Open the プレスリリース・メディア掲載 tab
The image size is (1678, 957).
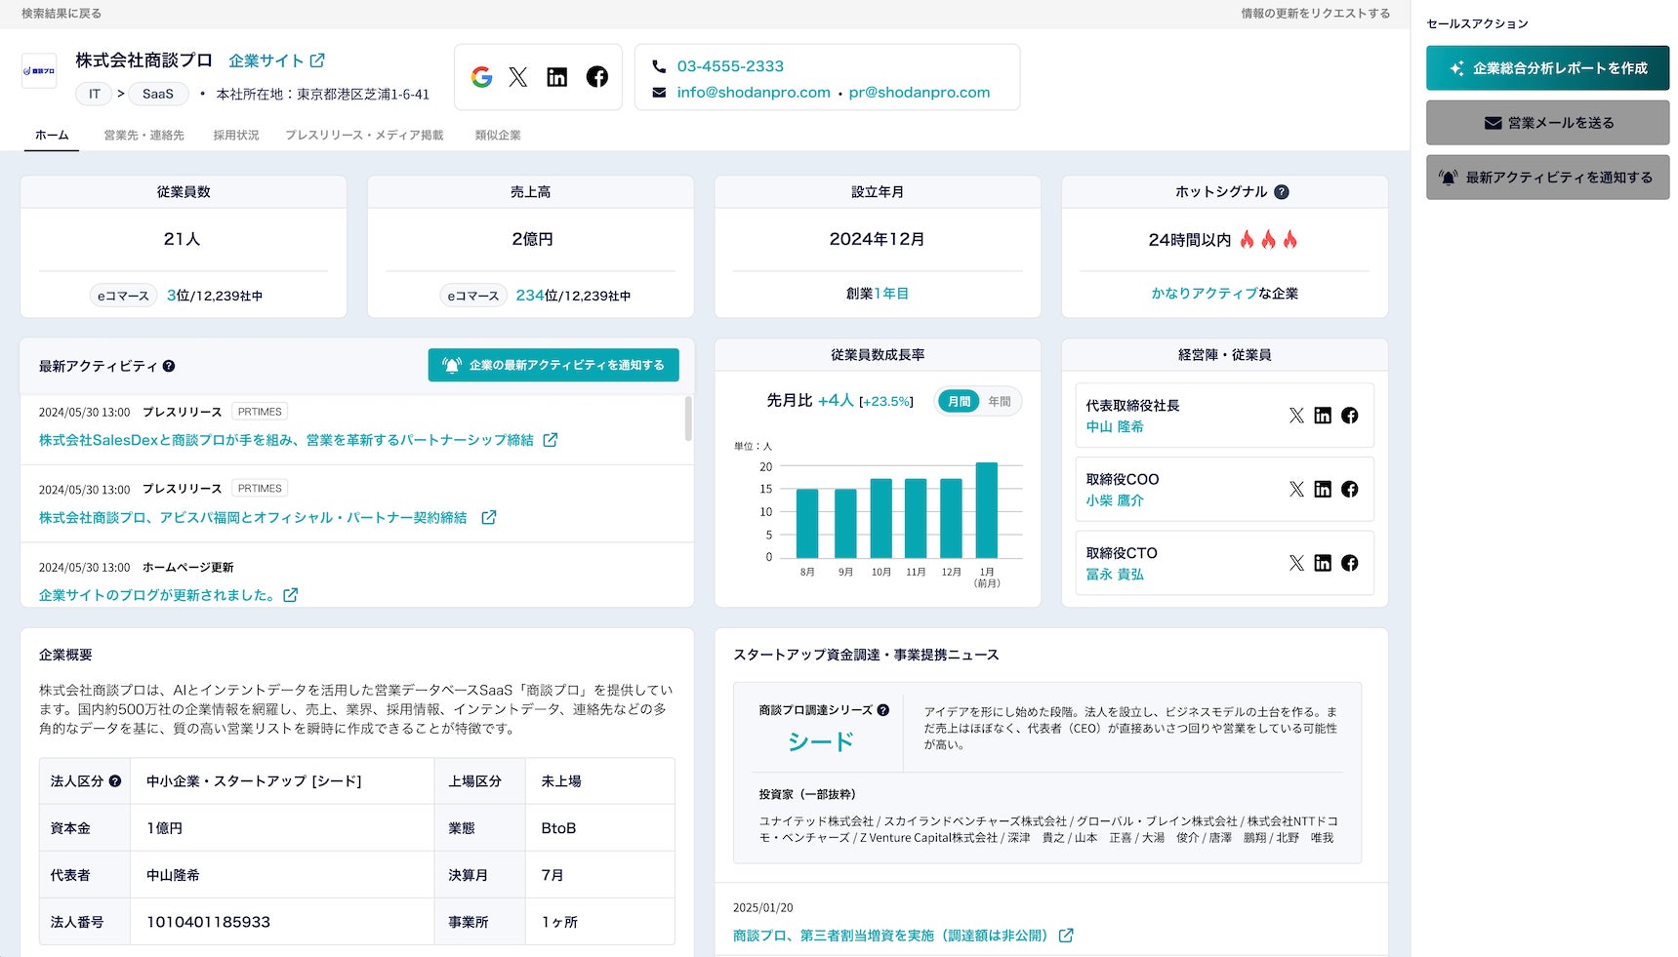pyautogui.click(x=364, y=136)
